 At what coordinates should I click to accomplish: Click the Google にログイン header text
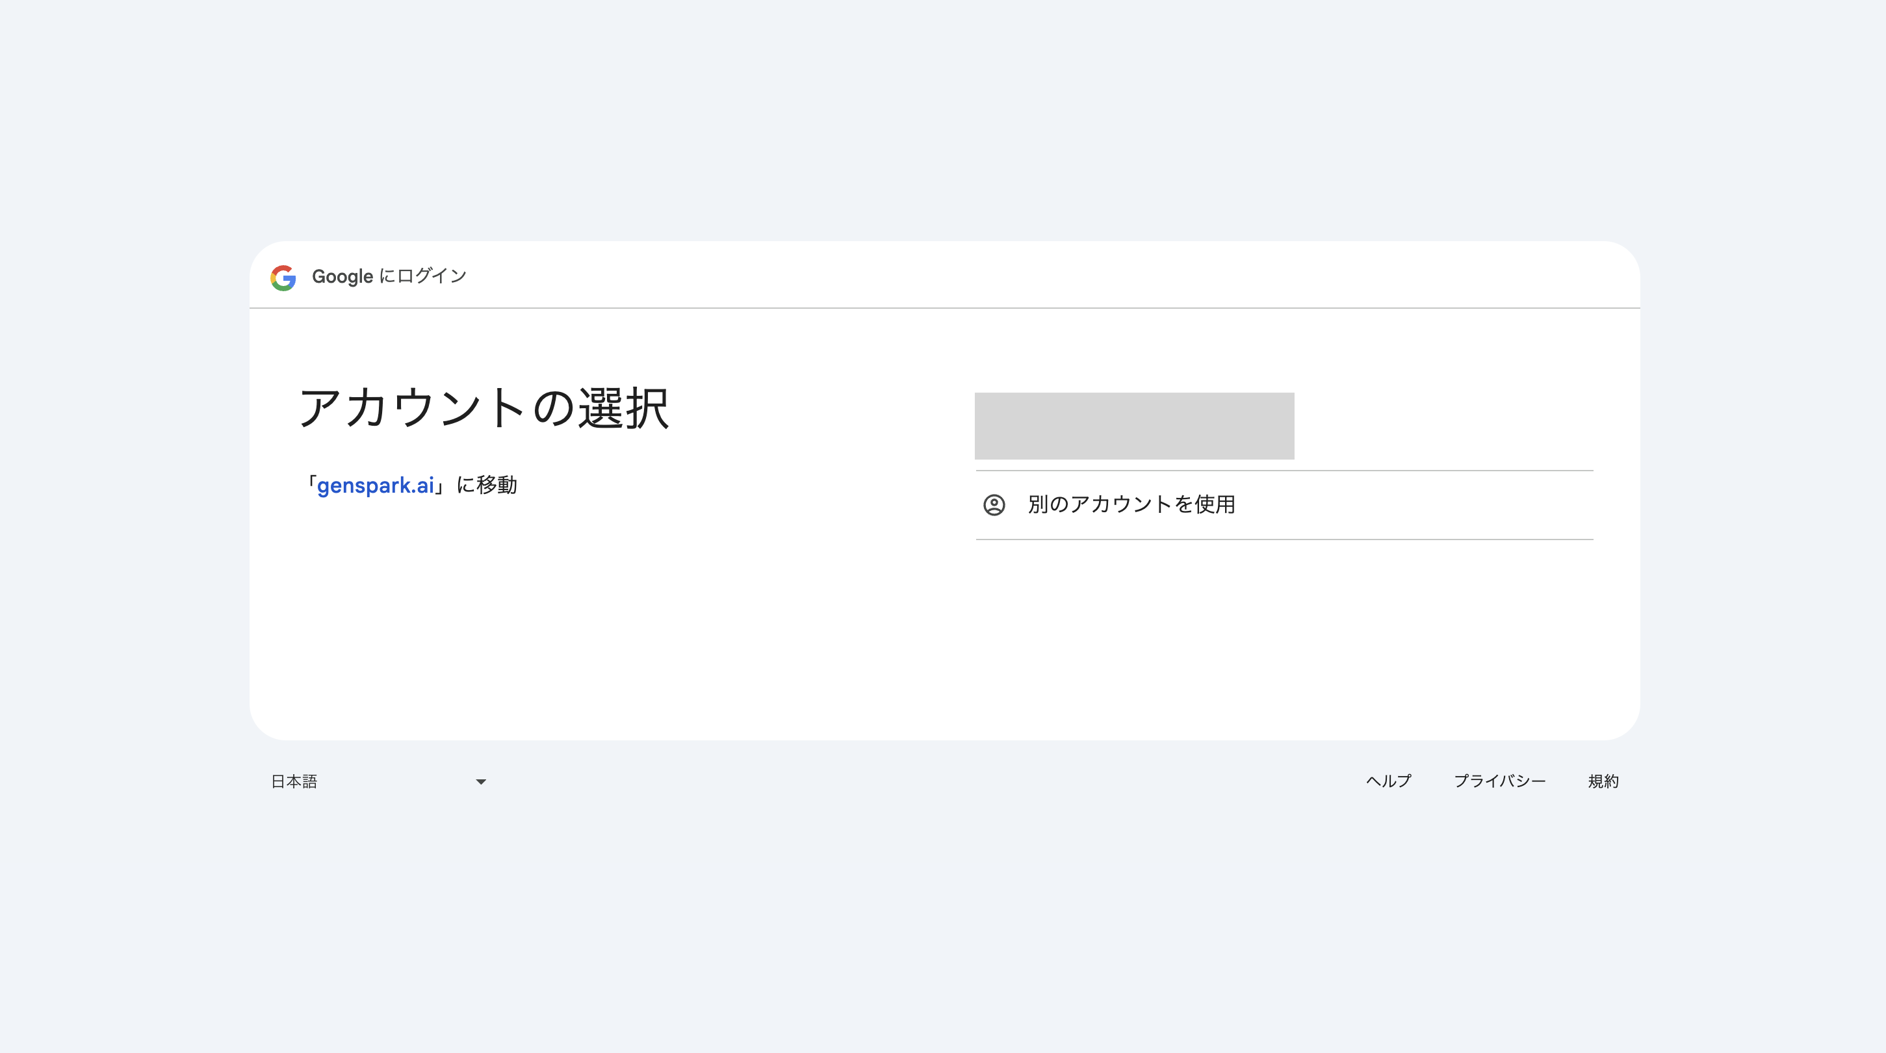(x=389, y=276)
